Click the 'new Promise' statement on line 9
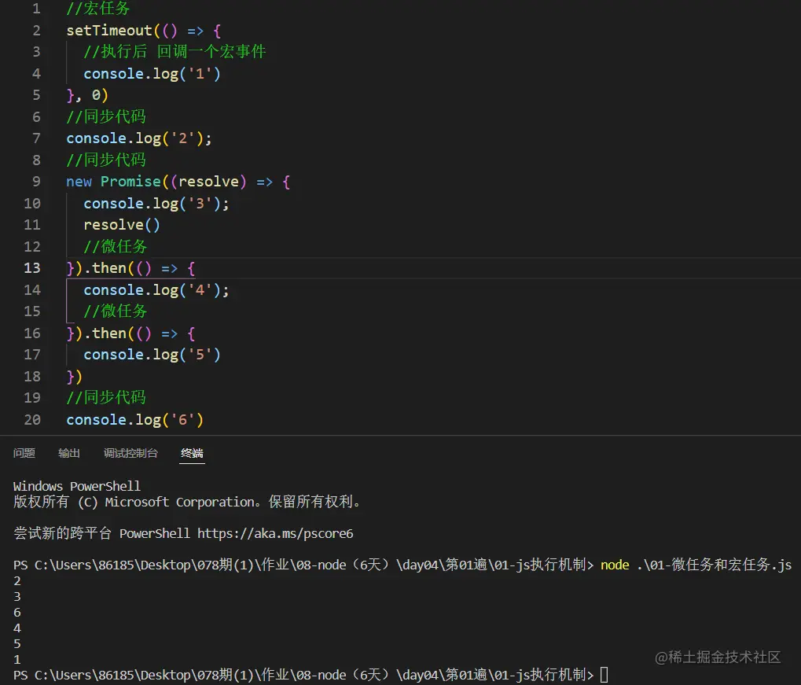The height and width of the screenshot is (685, 801). point(113,182)
